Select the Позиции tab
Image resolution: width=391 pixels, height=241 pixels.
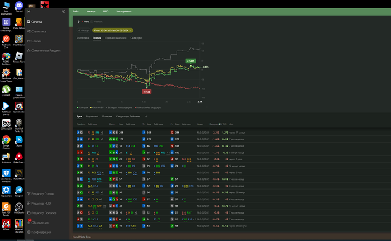(107, 116)
